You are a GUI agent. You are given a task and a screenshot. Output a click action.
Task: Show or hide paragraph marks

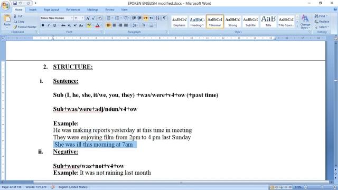click(x=164, y=18)
